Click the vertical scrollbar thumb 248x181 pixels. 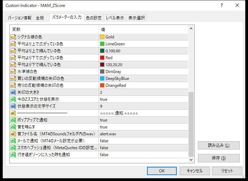[x=191, y=124]
